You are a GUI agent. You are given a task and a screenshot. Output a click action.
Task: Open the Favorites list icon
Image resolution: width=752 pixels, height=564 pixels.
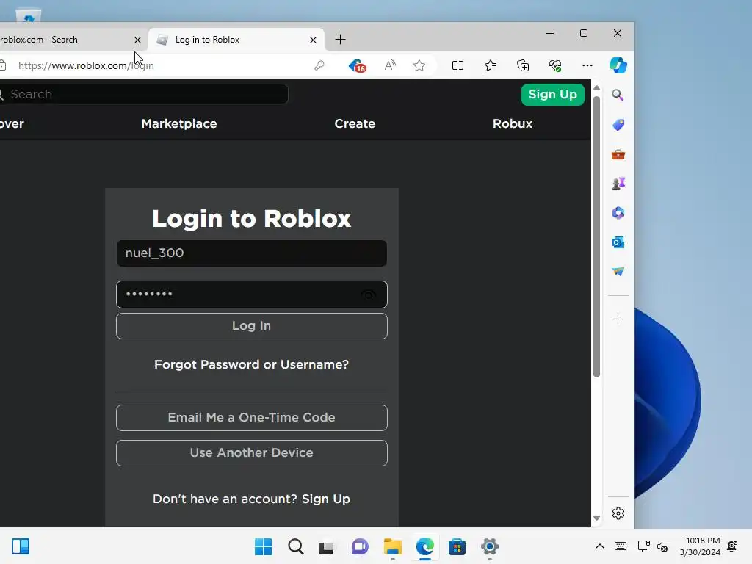(490, 65)
